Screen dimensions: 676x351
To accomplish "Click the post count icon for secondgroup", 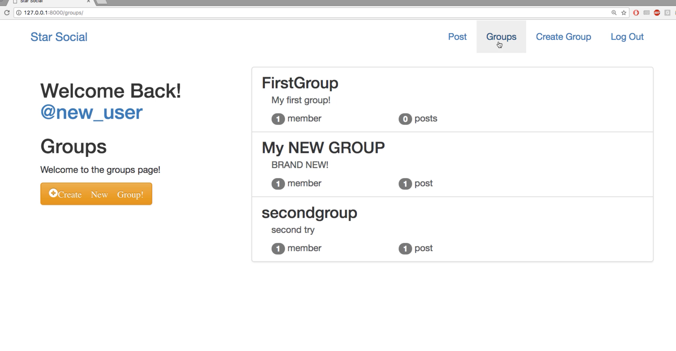I will [x=405, y=248].
